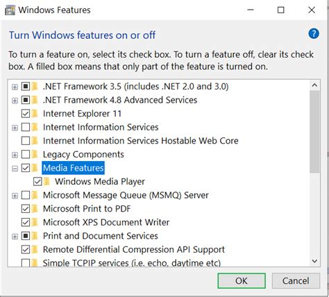Screen dimensions: 329x297
Task: Enable Microsoft Message Queue (MSMQ) Server checkbox
Action: coord(26,195)
